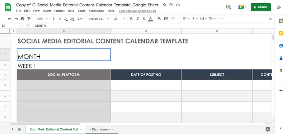Screen dimensions: 287x134
Task: Open the text color picker
Action: point(150,19)
